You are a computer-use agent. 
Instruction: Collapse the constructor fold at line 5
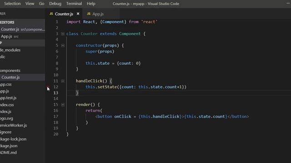click(63, 45)
